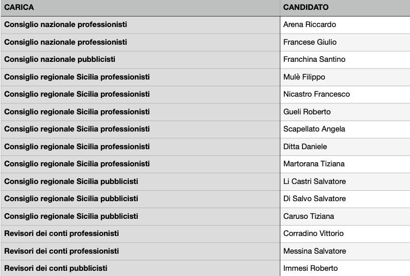Click the CANDIDATO column header

point(306,8)
